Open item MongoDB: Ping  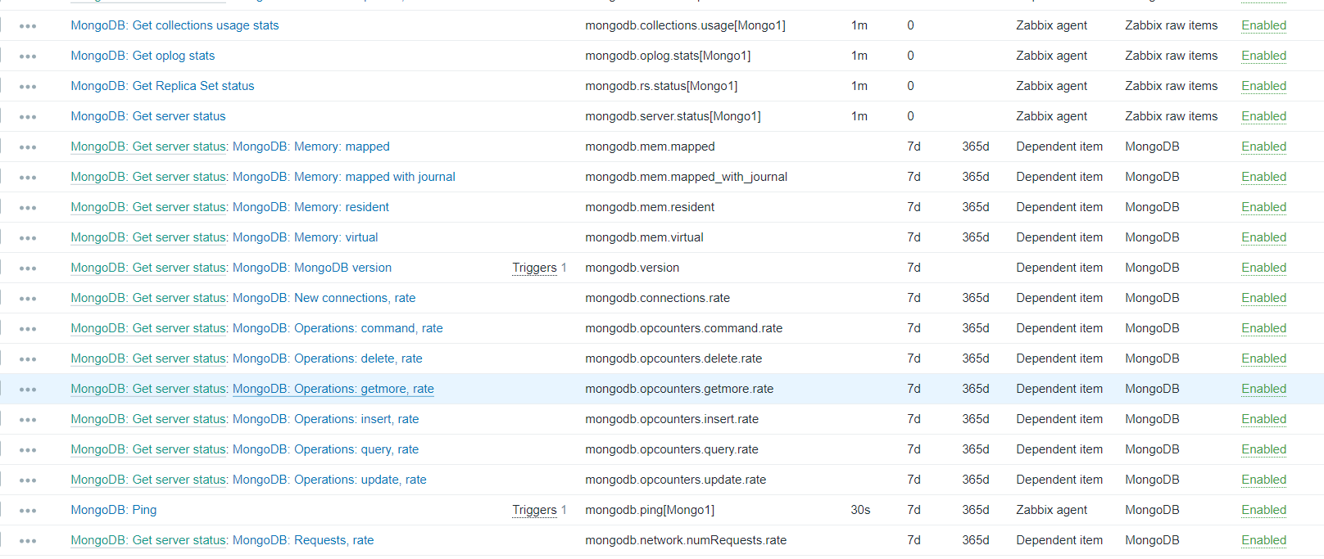(114, 510)
